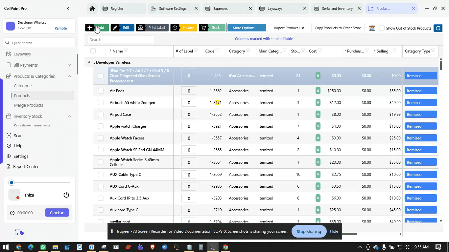Open the Windows Start menu
Viewport: 449px width, 252px height.
[6, 247]
